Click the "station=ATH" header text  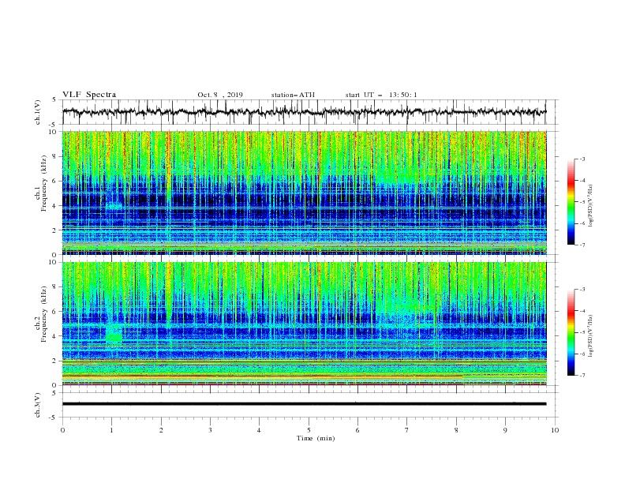click(x=293, y=95)
